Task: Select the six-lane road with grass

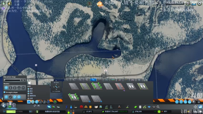Action: (85, 86)
